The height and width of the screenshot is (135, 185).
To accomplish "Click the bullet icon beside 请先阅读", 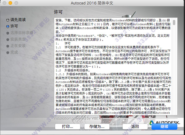I will tap(8, 20).
